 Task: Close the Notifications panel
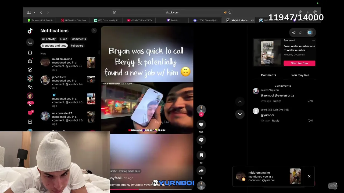click(x=94, y=31)
